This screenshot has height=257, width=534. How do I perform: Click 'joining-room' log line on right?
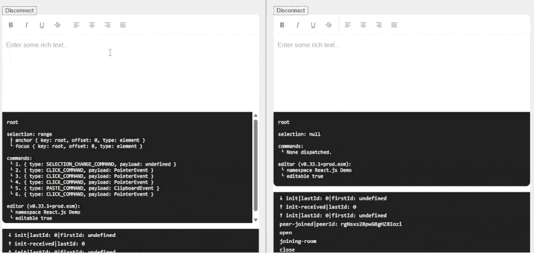(298, 242)
